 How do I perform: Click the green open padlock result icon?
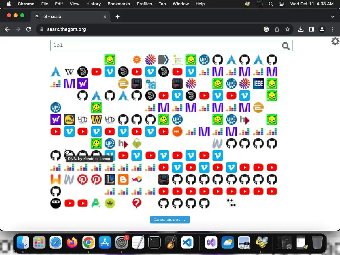point(136,143)
